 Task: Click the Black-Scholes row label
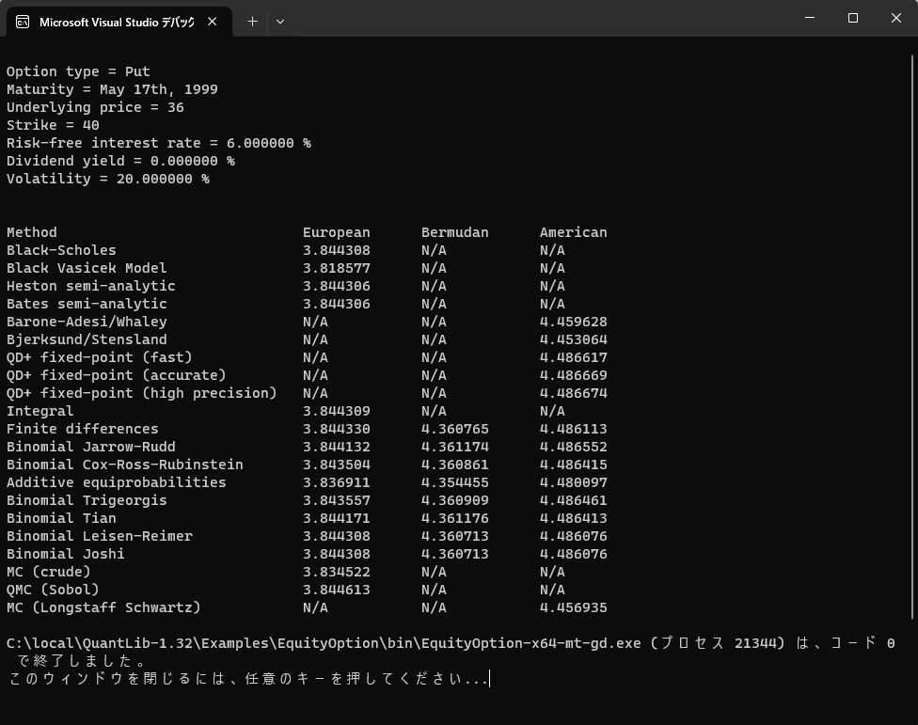(x=61, y=250)
